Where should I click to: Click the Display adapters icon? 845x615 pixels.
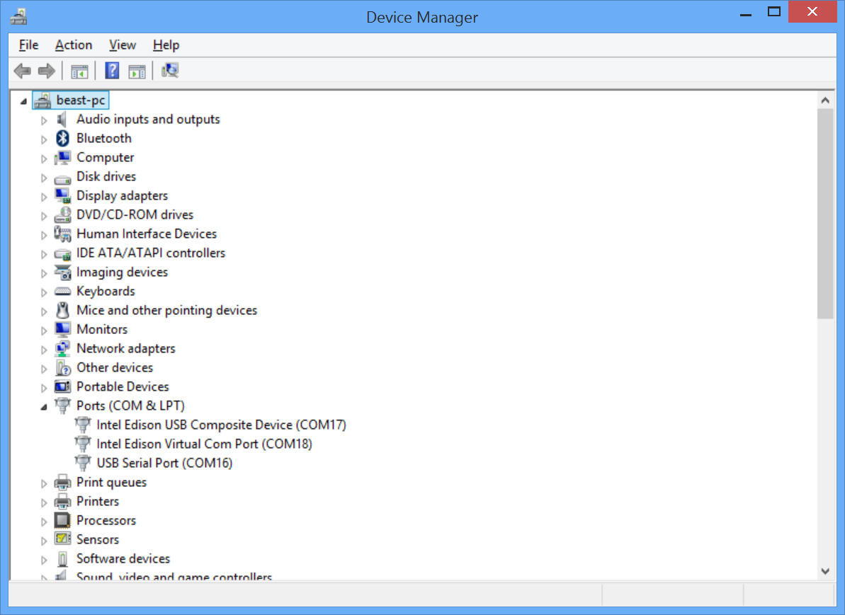[x=62, y=195]
